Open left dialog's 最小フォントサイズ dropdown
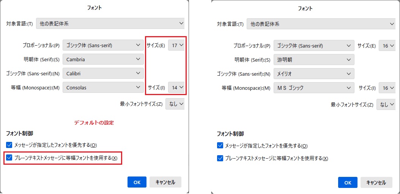The image size is (400, 194). 175,104
